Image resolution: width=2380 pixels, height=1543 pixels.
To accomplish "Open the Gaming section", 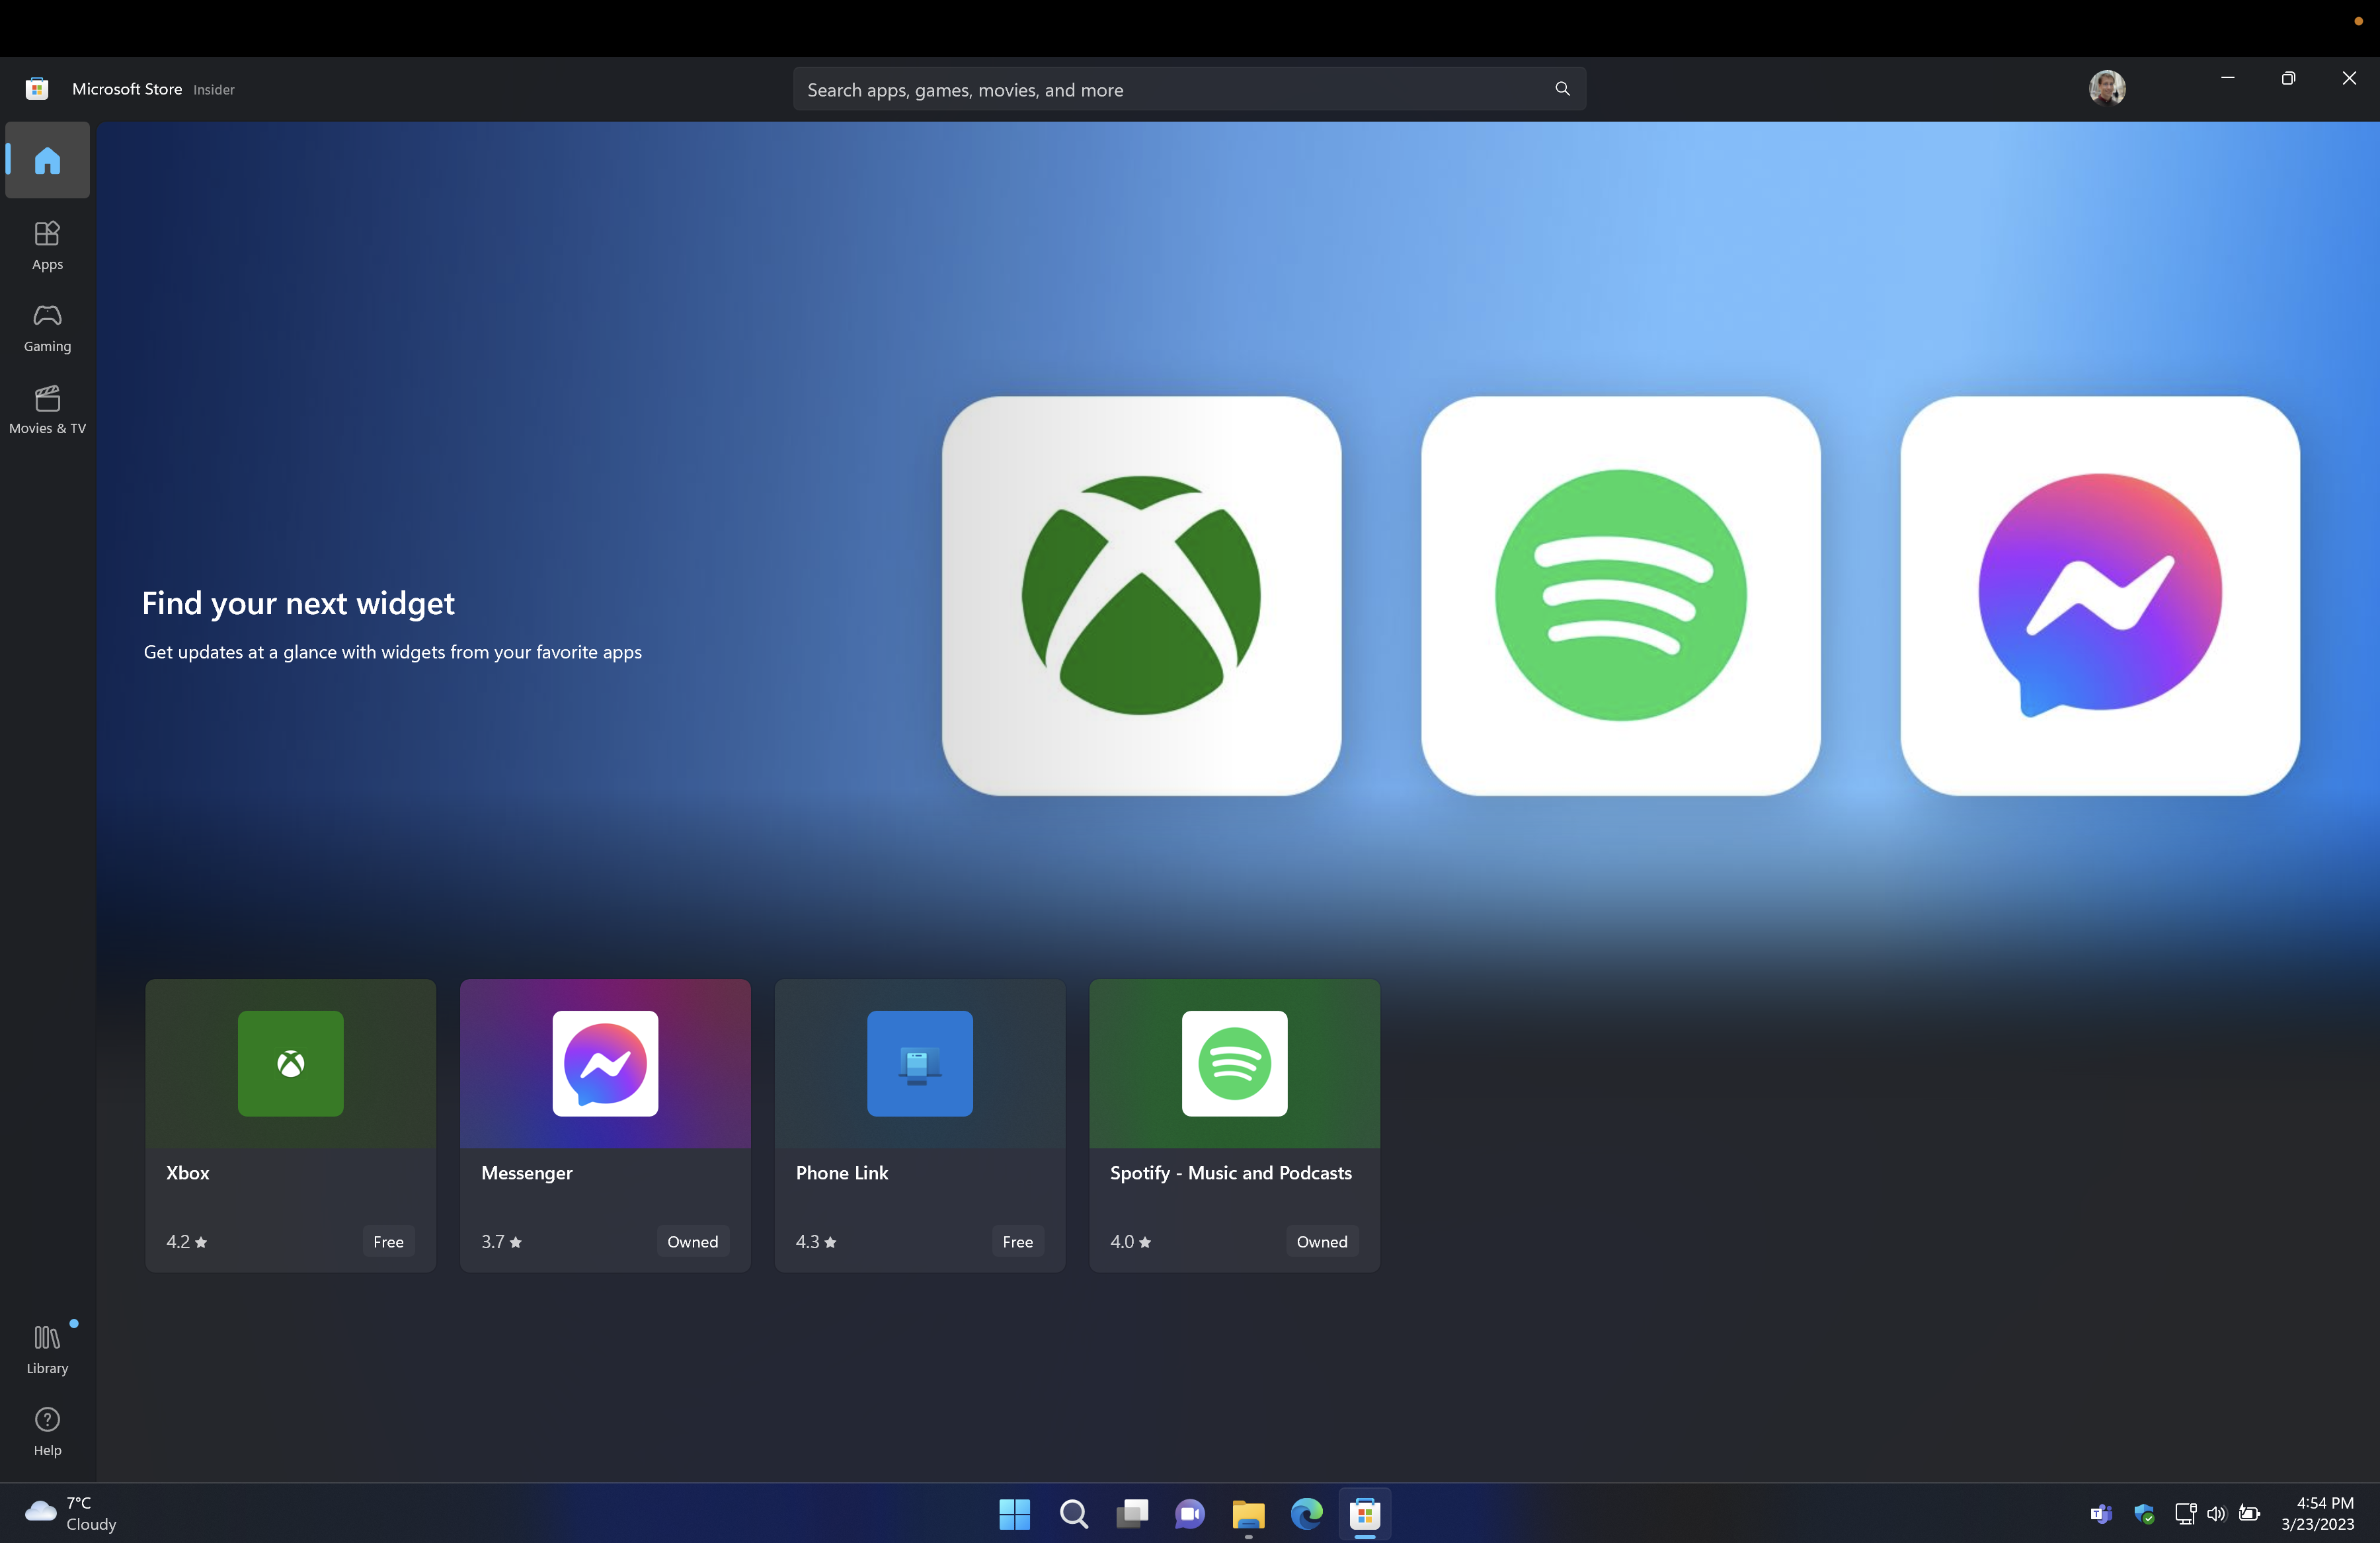I will tap(47, 328).
